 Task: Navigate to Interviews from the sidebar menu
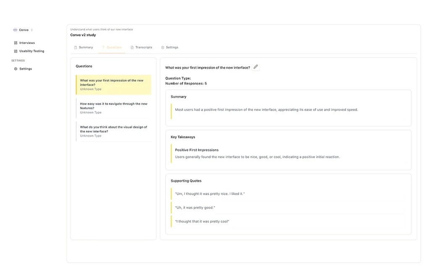tap(26, 43)
